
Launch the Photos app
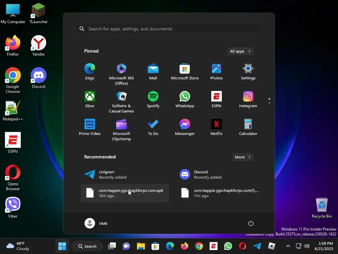[217, 72]
